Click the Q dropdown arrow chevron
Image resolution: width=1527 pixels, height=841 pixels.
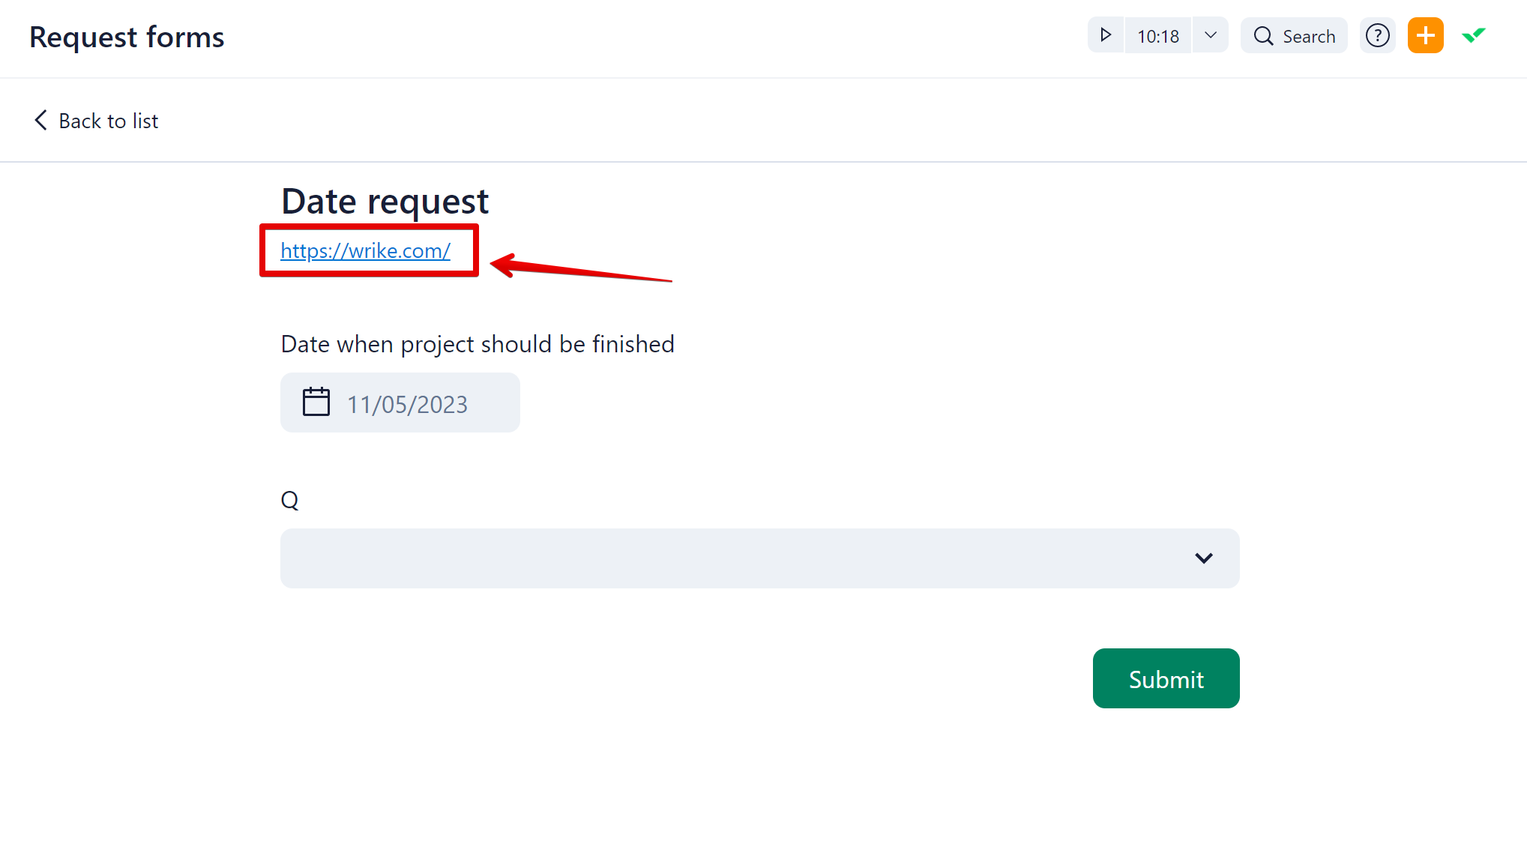pos(1203,558)
